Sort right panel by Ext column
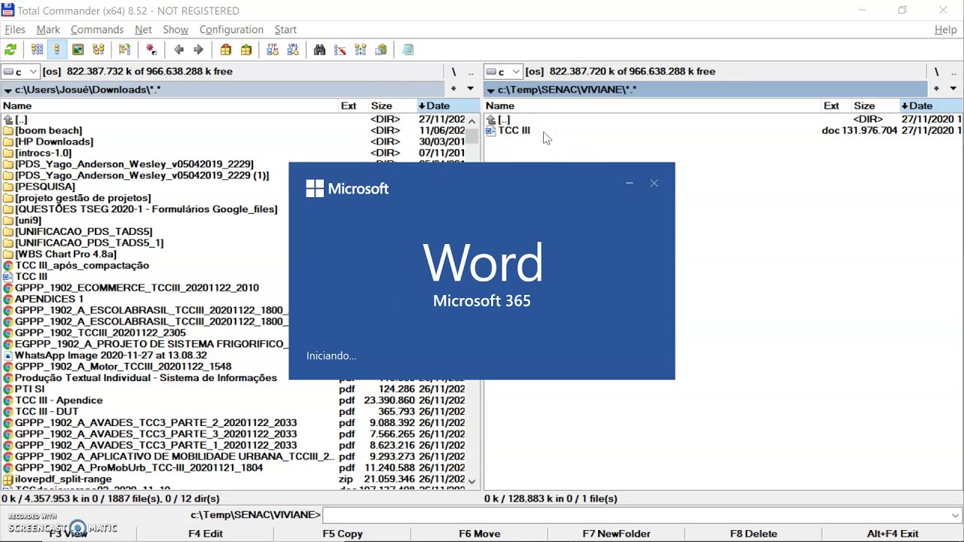The height and width of the screenshot is (542, 964). coord(837,106)
